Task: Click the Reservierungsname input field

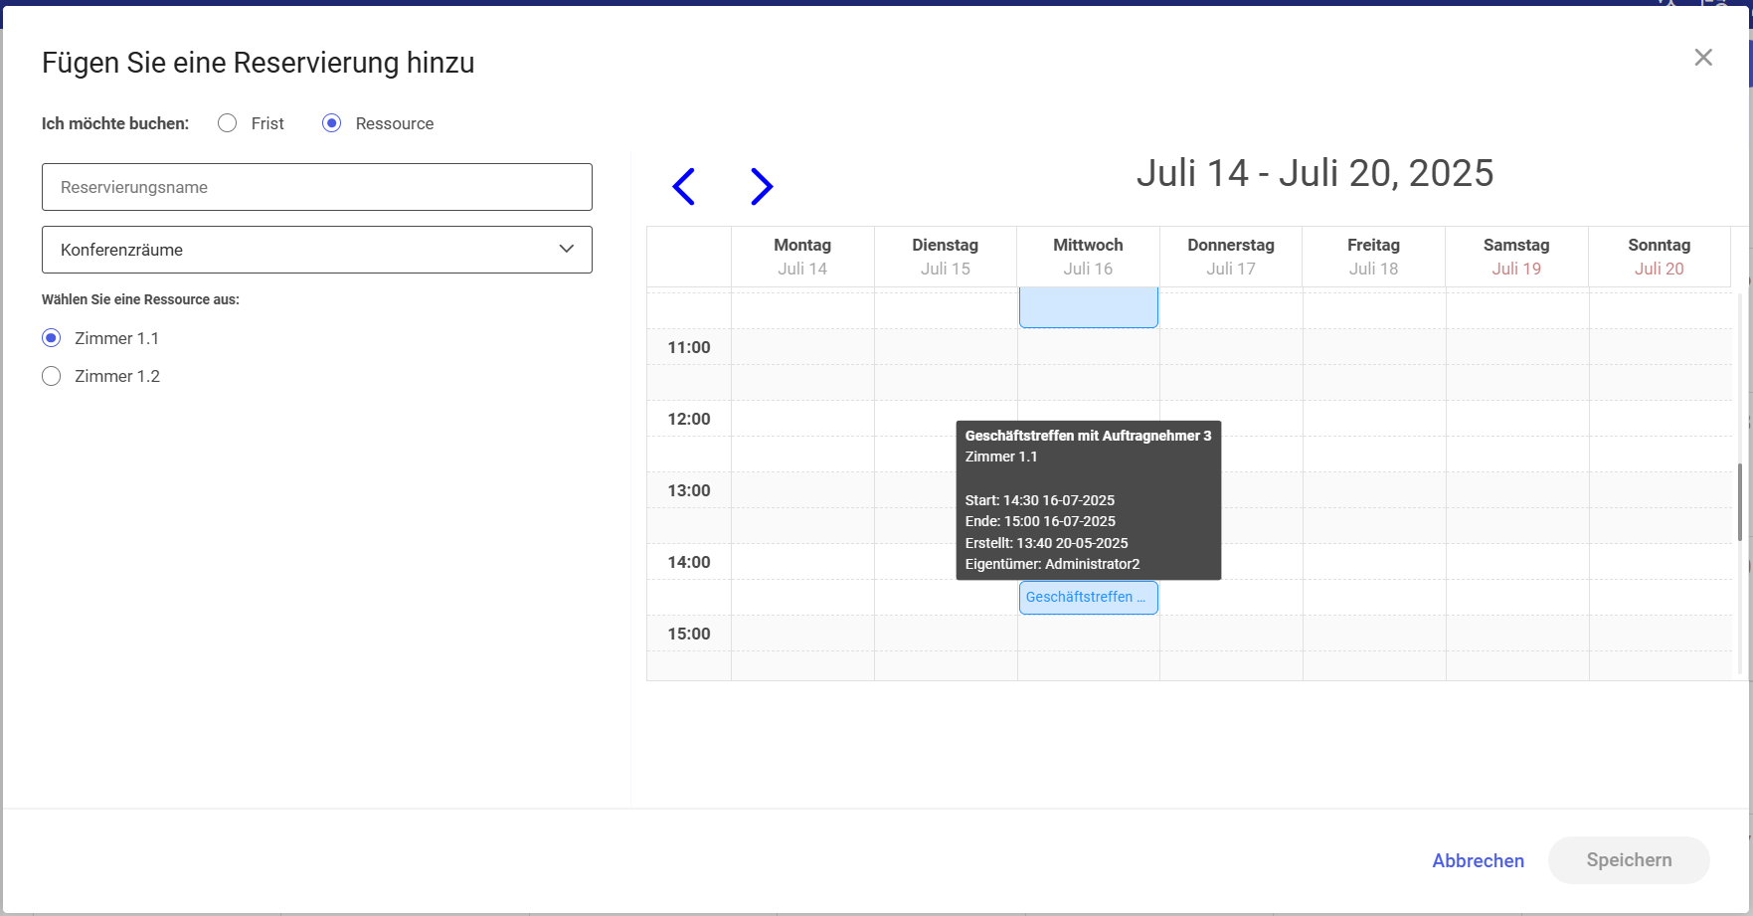Action: click(x=316, y=187)
